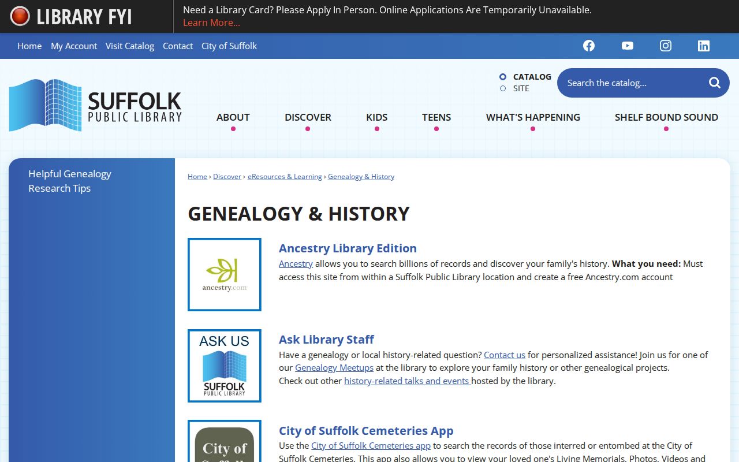Open My Account link
The height and width of the screenshot is (462, 739).
74,46
